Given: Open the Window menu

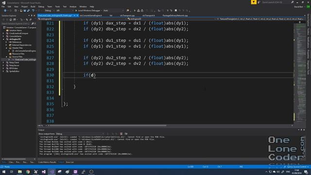Looking at the screenshot, I should pyautogui.click(x=83, y=6).
